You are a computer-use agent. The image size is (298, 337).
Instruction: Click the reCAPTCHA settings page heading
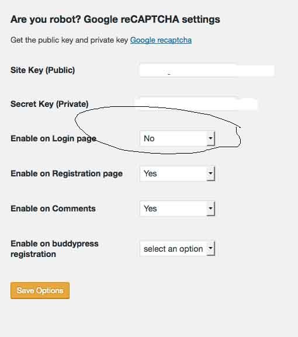(x=115, y=19)
